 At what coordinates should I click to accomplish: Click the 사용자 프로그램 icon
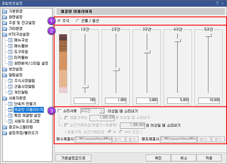pos(10,121)
